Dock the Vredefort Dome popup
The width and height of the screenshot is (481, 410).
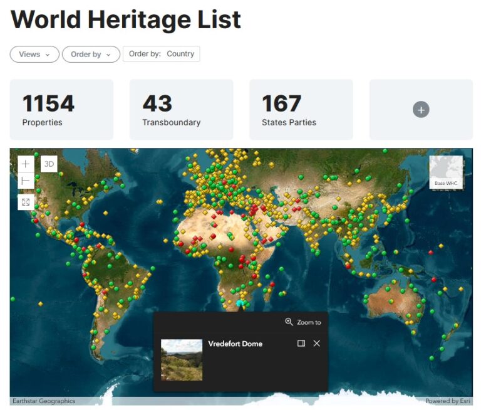click(301, 344)
